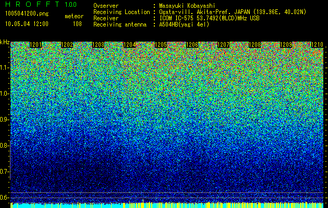Image resolution: width=328 pixels, height=208 pixels.
Task: Click the 1201 time marker
Action: tap(36, 45)
